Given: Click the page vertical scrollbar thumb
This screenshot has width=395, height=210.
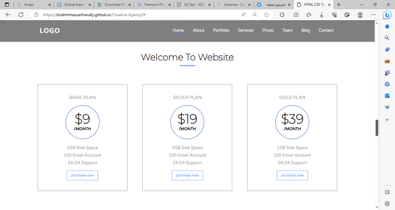Looking at the screenshot, I should 377,128.
